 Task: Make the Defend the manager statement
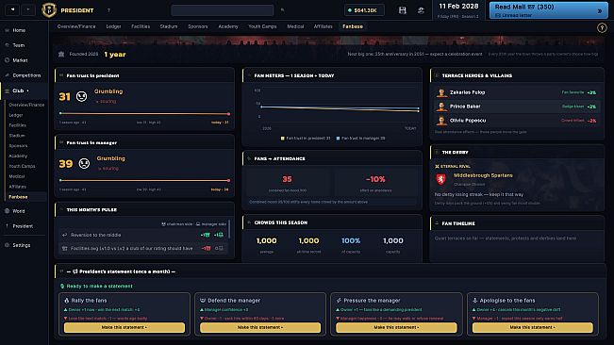[260, 327]
